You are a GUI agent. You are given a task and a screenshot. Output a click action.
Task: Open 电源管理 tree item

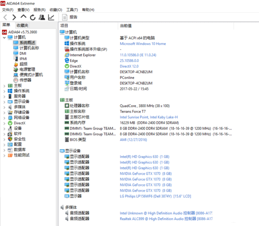click(x=24, y=69)
